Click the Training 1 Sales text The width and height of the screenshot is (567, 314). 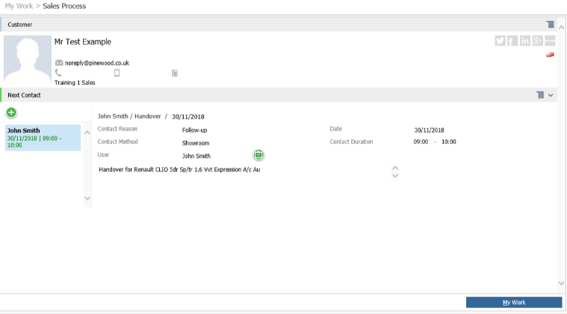click(75, 83)
